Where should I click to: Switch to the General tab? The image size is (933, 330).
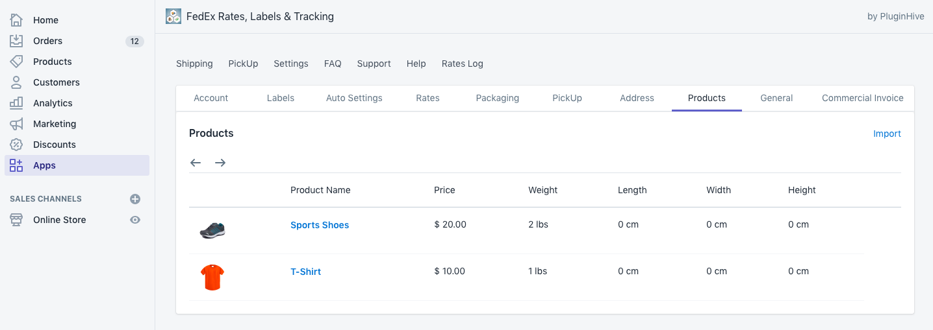[776, 98]
